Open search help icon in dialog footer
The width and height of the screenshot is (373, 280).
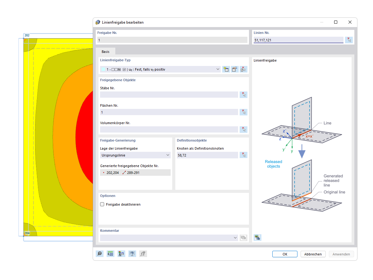[x=99, y=254]
